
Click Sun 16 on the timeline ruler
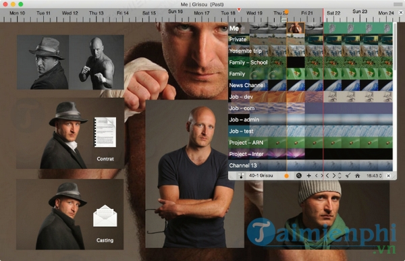[x=175, y=11]
